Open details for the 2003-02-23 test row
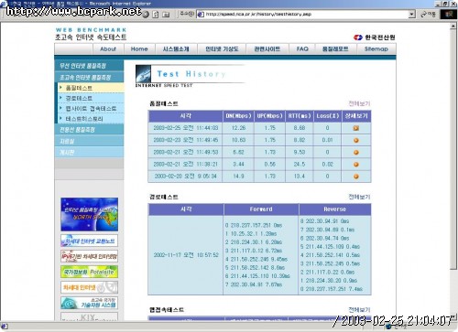The height and width of the screenshot is (332, 458). click(356, 141)
